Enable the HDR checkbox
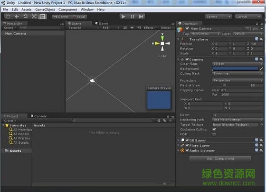 pos(214,134)
